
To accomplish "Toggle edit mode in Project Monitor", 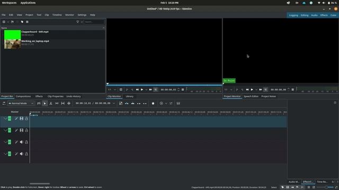I will click(265, 90).
